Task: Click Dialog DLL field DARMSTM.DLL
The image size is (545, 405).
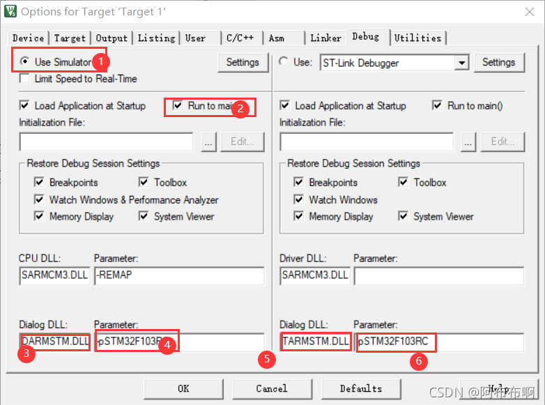Action: (x=54, y=342)
